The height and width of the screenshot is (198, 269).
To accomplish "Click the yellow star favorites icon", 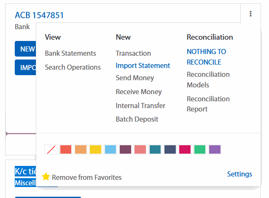I will pyautogui.click(x=46, y=177).
